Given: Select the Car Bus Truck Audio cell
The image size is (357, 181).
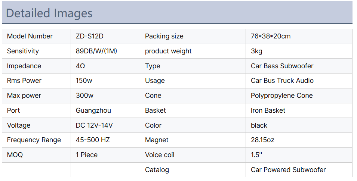Looking at the screenshot, I should pos(282,81).
